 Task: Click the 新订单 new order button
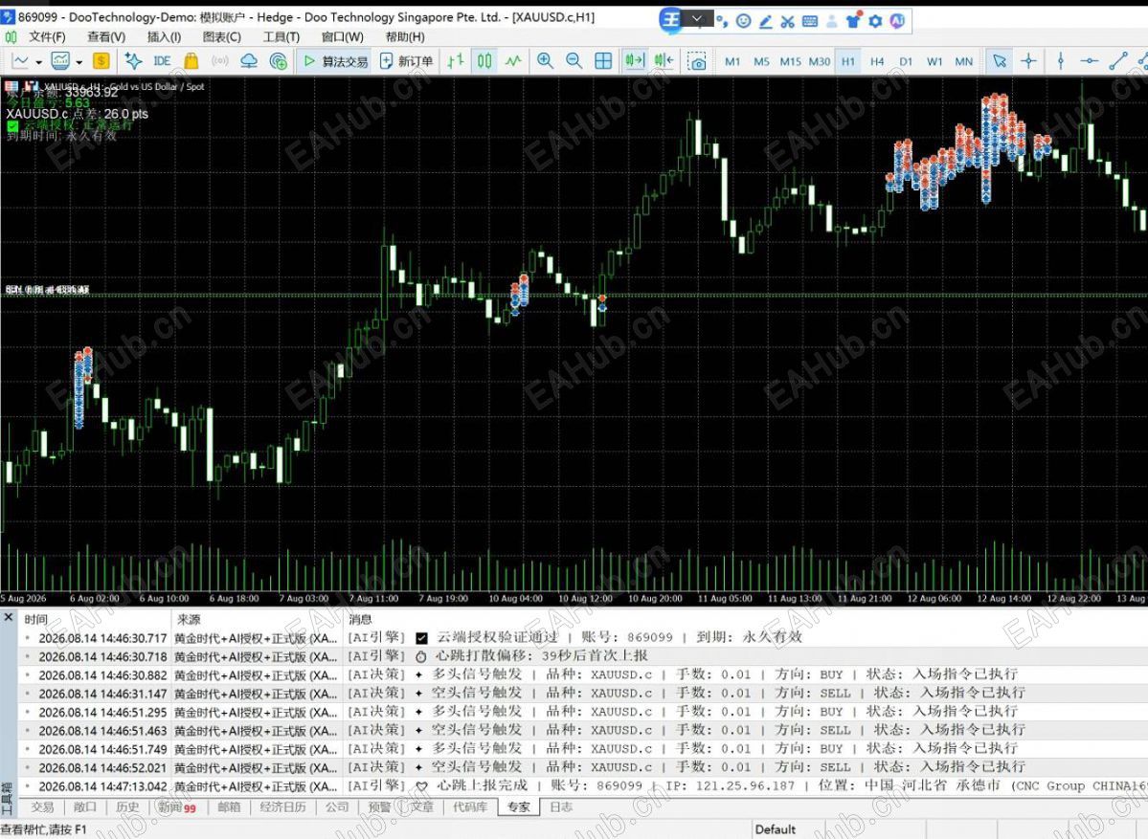point(407,61)
